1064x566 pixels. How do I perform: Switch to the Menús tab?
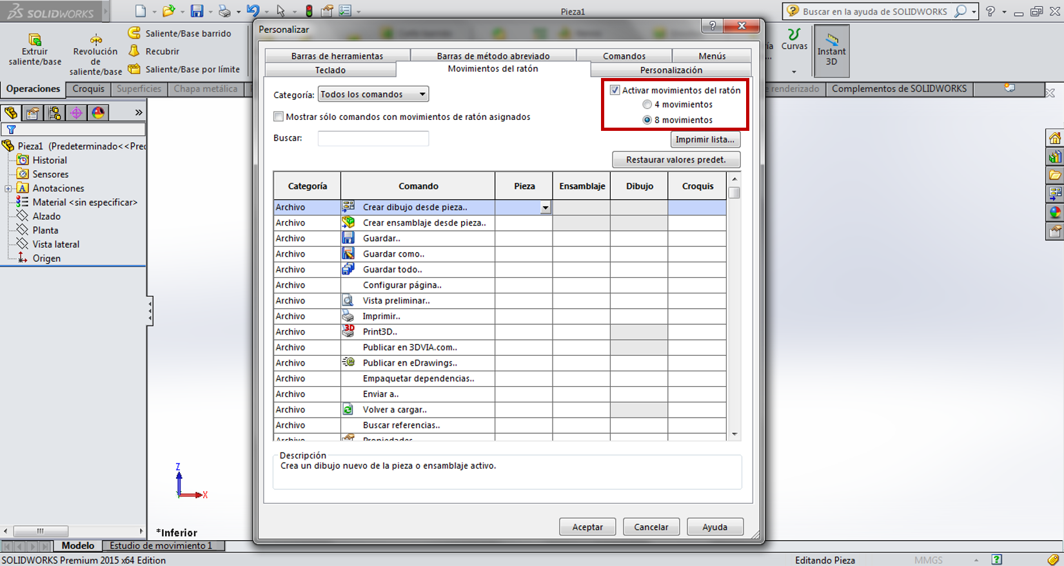712,56
